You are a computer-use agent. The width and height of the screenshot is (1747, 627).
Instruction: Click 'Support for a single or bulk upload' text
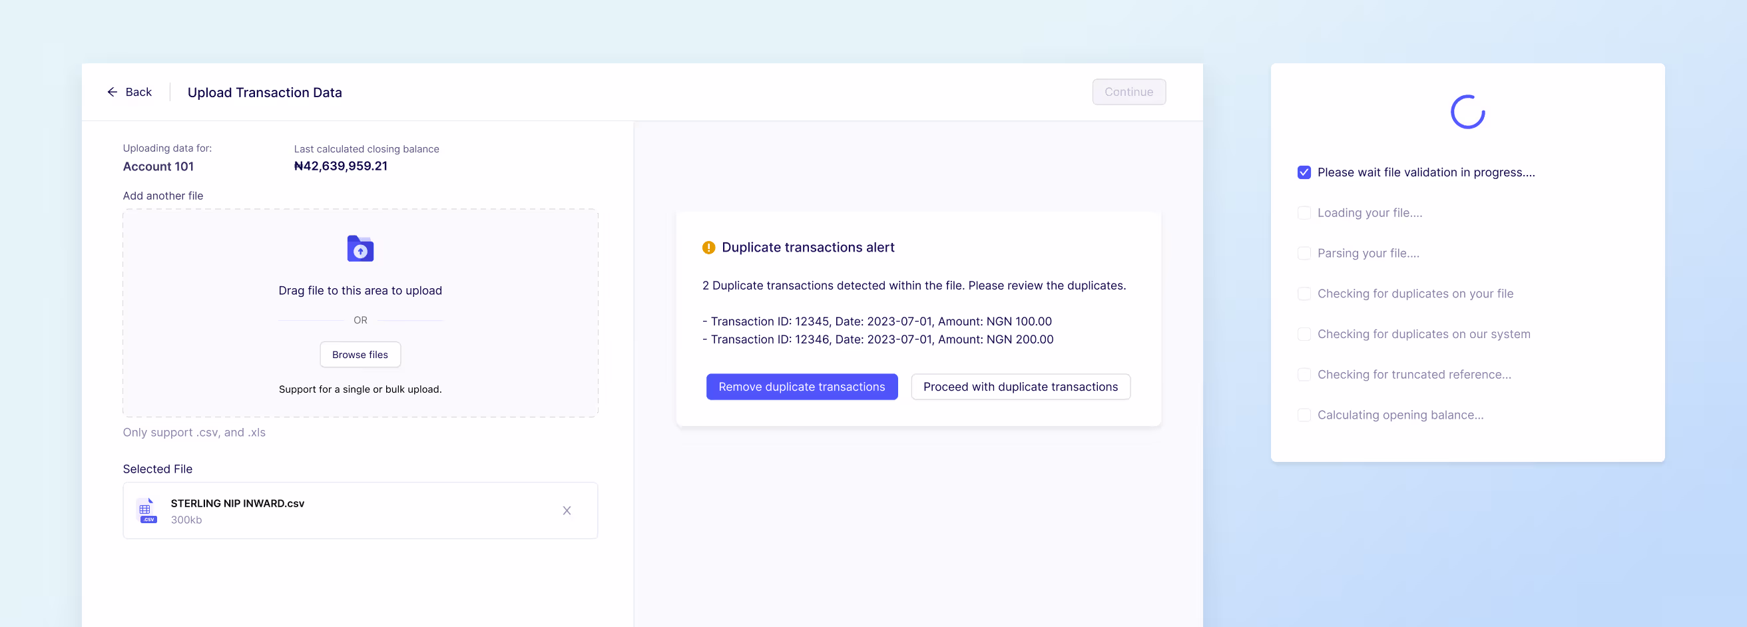(x=360, y=389)
